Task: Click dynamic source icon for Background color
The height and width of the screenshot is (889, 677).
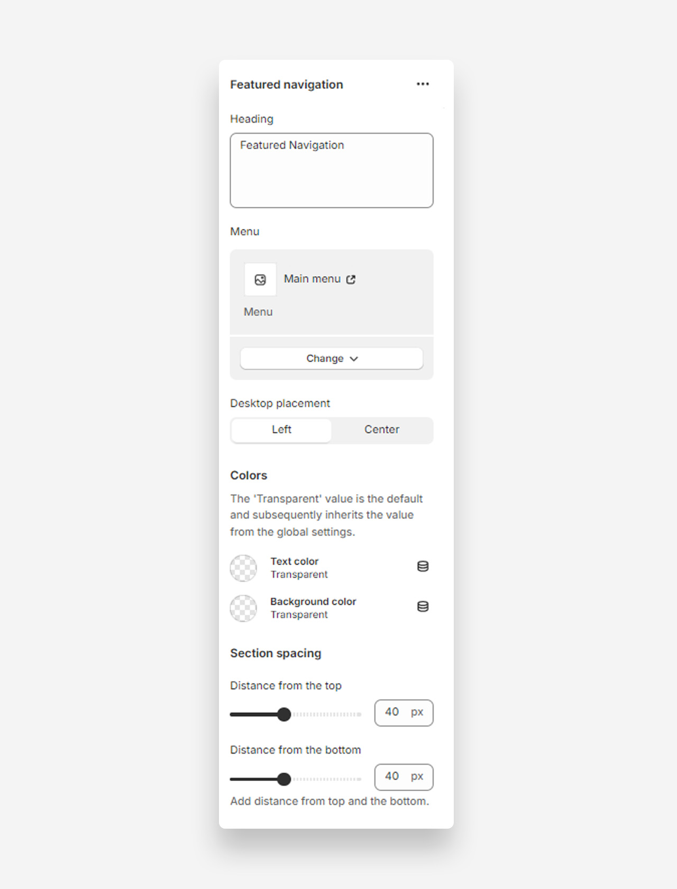Action: pos(423,606)
